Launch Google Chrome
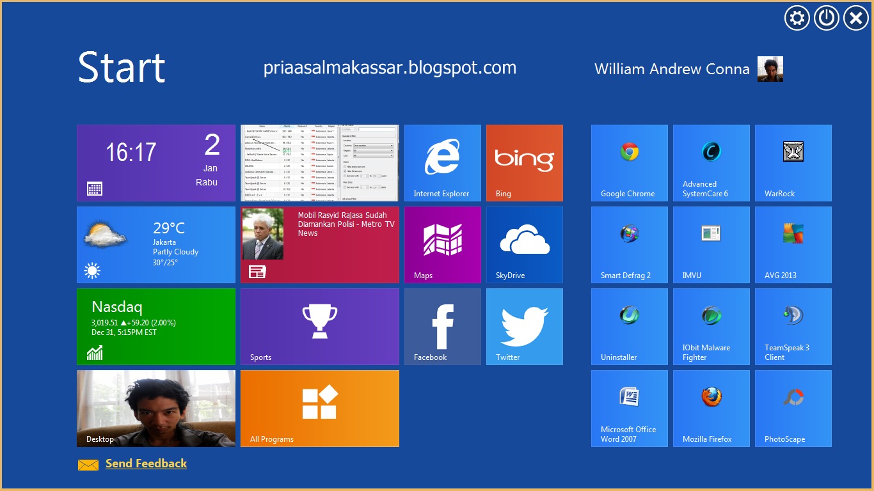The width and height of the screenshot is (874, 491). coord(629,163)
